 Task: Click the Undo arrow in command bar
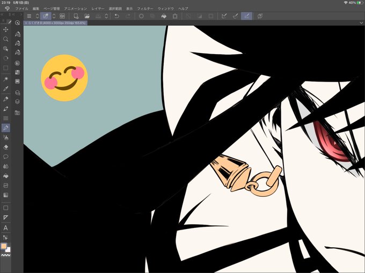117,16
